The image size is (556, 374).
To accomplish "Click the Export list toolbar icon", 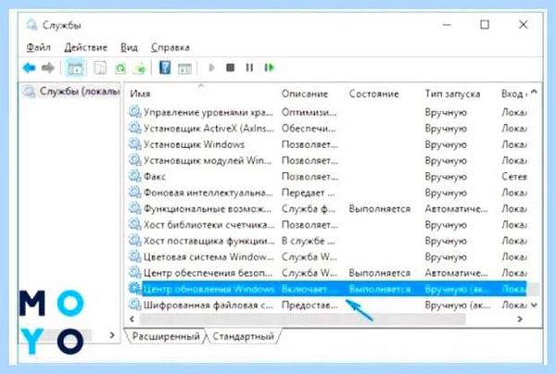I will [x=140, y=68].
